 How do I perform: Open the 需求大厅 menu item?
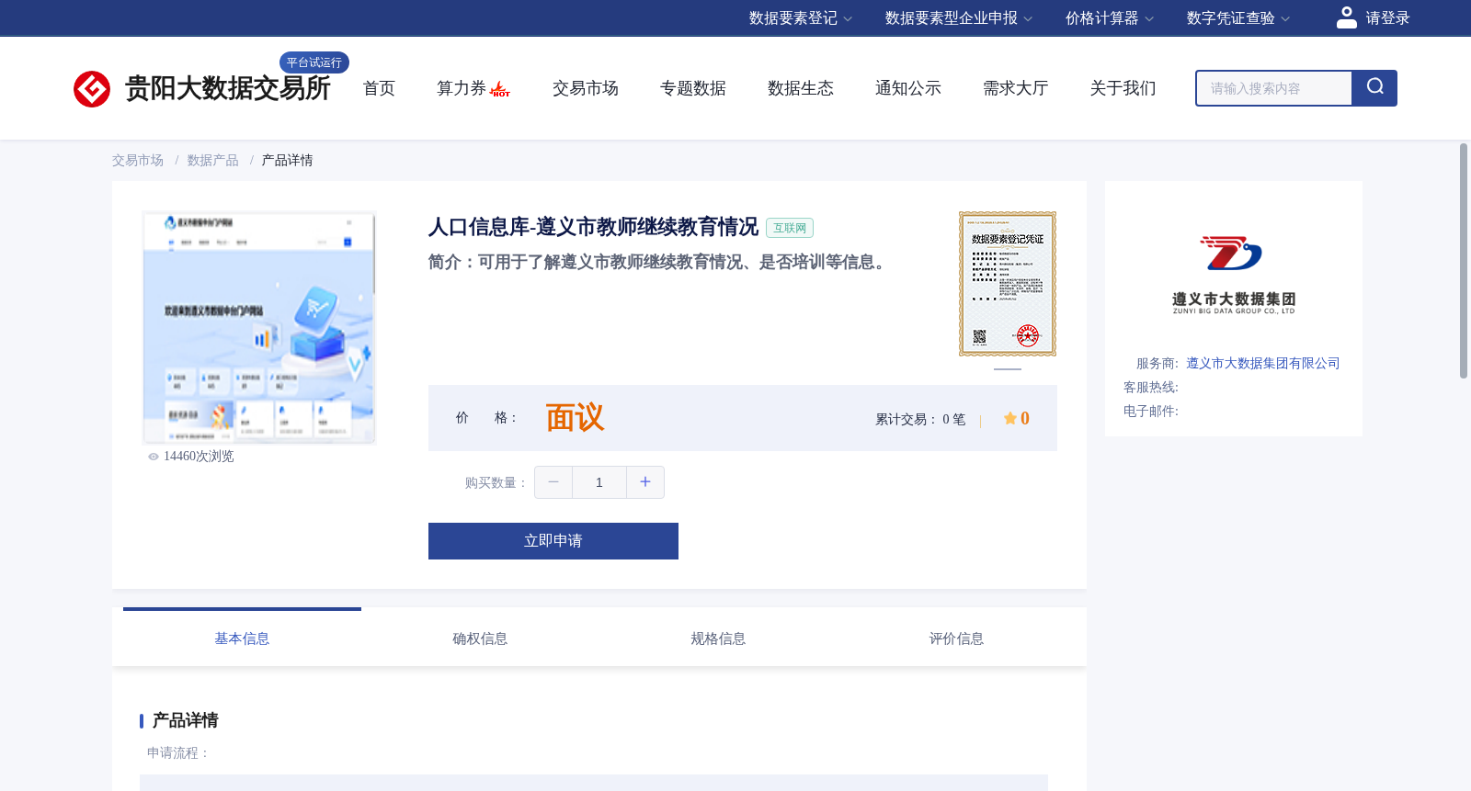click(x=1016, y=88)
